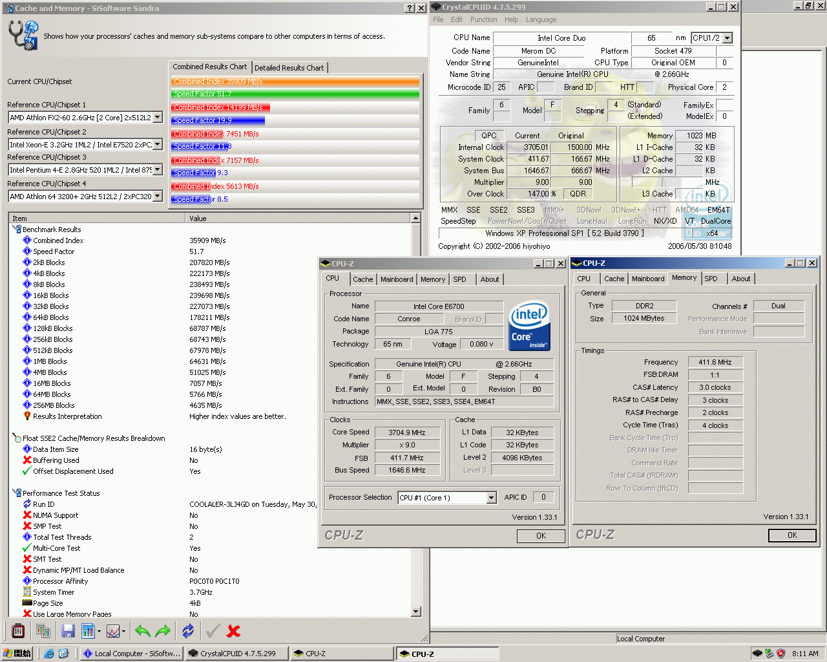Click the compare results icon in Sandra toolbar
The height and width of the screenshot is (662, 827).
coord(43,630)
